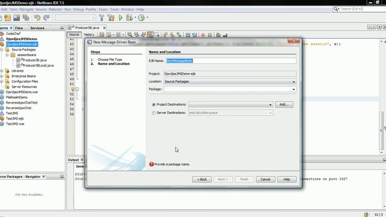
Task: Select the CodeChef project
Action: [13, 34]
